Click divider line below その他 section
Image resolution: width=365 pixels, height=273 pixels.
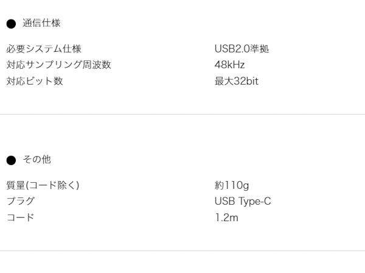click(x=182, y=251)
